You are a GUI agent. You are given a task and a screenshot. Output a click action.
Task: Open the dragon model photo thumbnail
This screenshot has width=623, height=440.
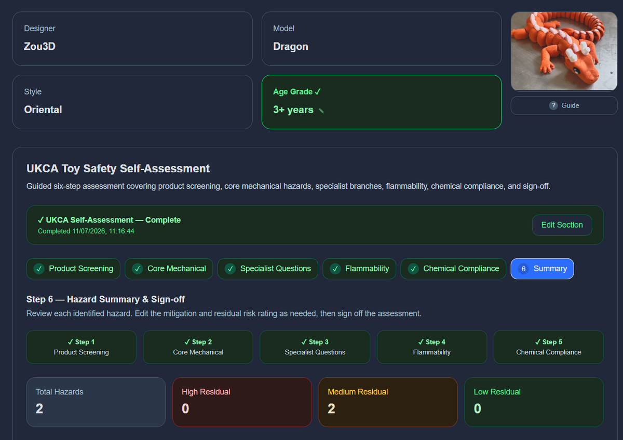pos(564,51)
